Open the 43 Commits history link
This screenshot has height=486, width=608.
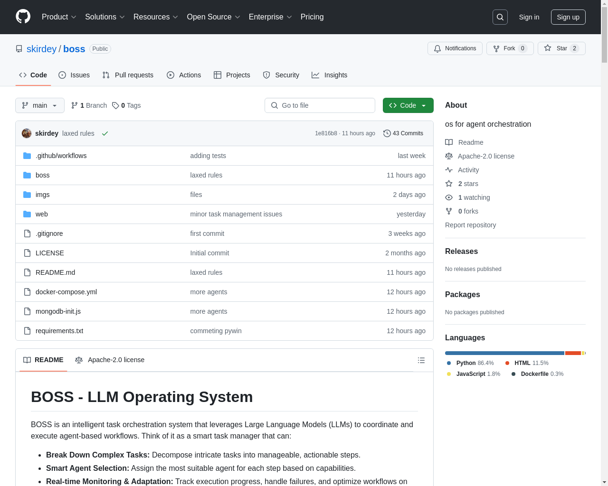403,133
